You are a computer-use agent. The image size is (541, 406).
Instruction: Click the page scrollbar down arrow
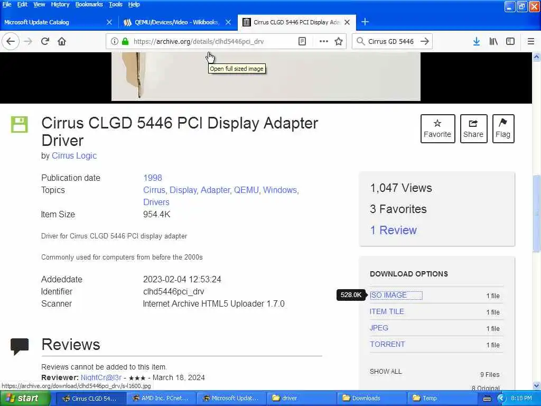537,385
